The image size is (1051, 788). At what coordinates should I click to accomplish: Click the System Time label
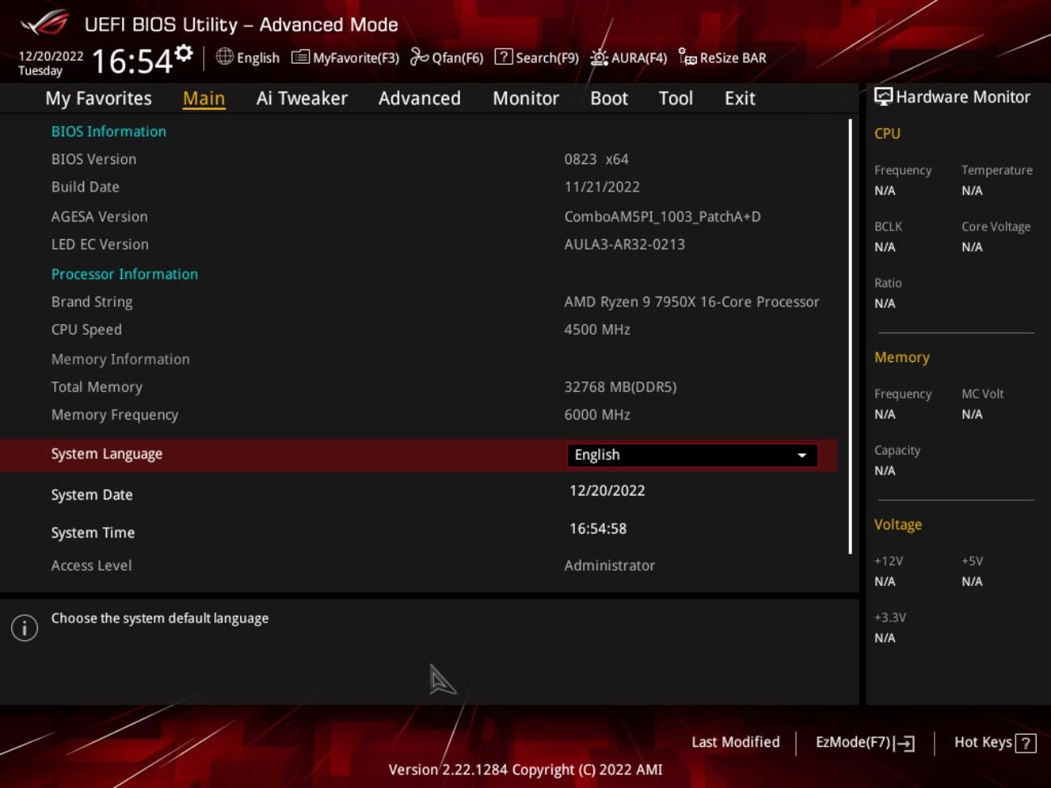[x=93, y=533]
